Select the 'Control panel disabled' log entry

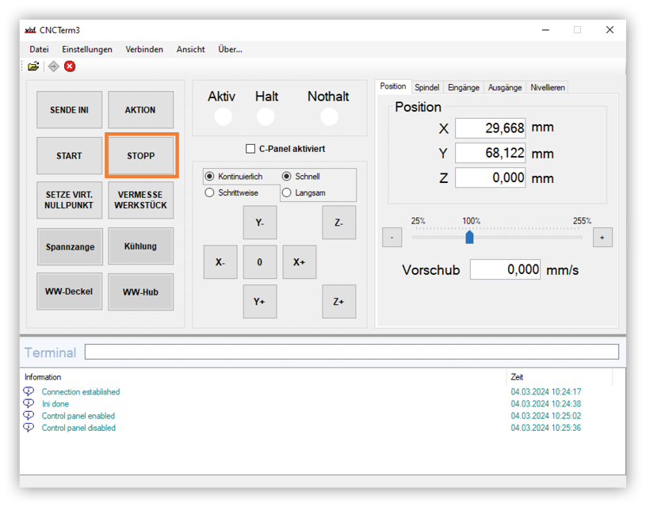tap(78, 428)
